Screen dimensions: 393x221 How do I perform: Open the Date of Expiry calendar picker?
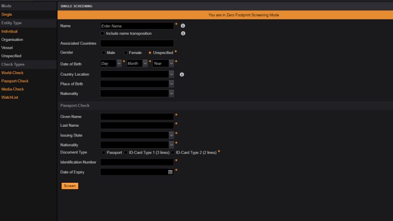[x=170, y=172]
